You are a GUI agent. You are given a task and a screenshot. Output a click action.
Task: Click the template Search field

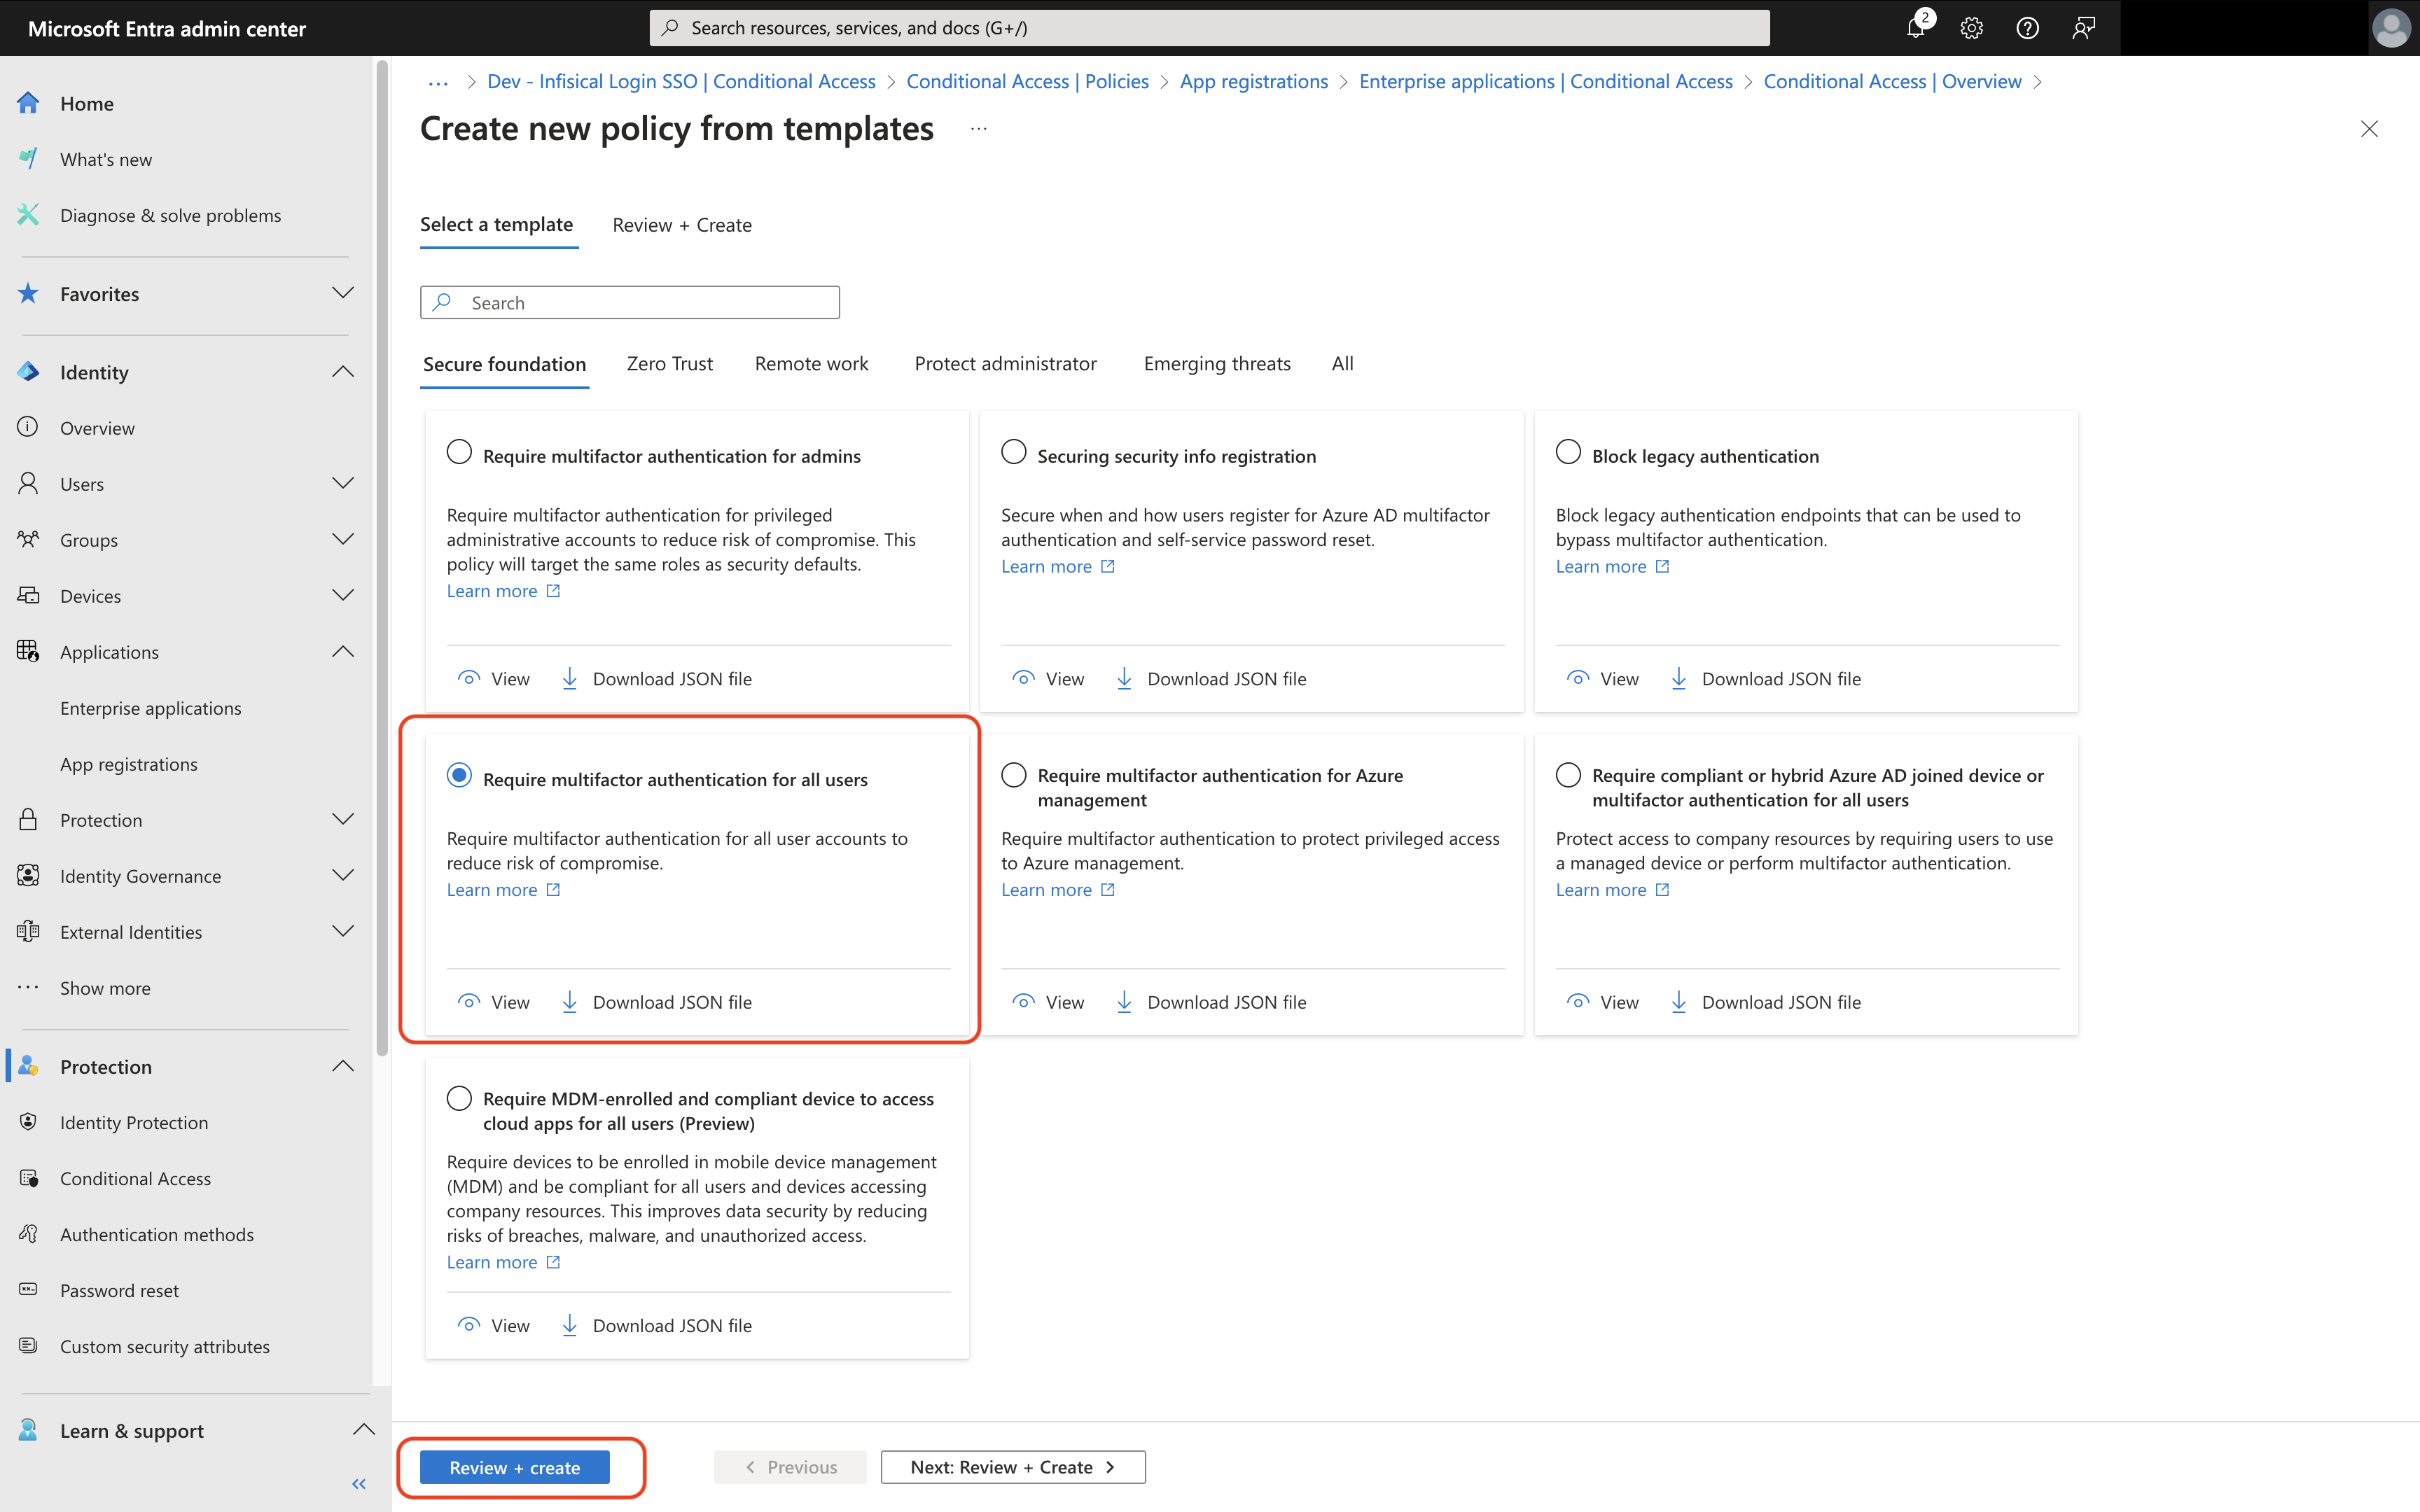pyautogui.click(x=630, y=303)
